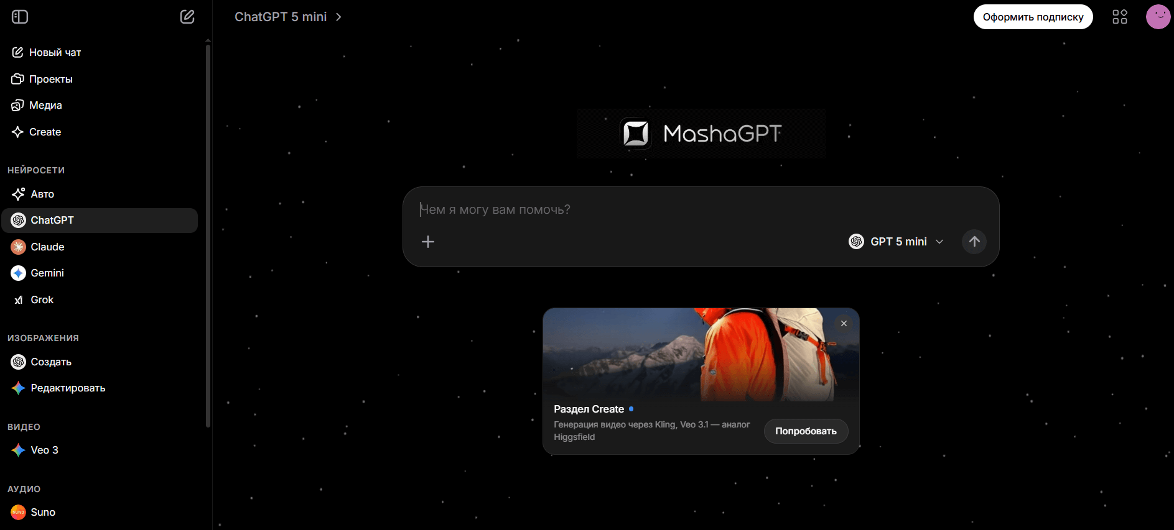Expand the GPT 5 mini model dropdown
This screenshot has width=1174, height=530.
897,242
